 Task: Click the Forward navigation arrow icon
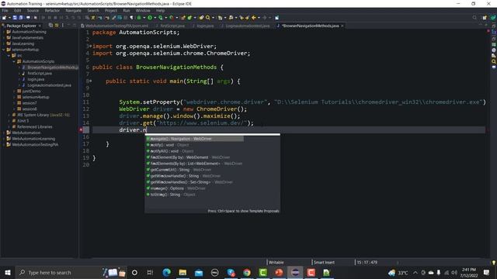coord(265,18)
